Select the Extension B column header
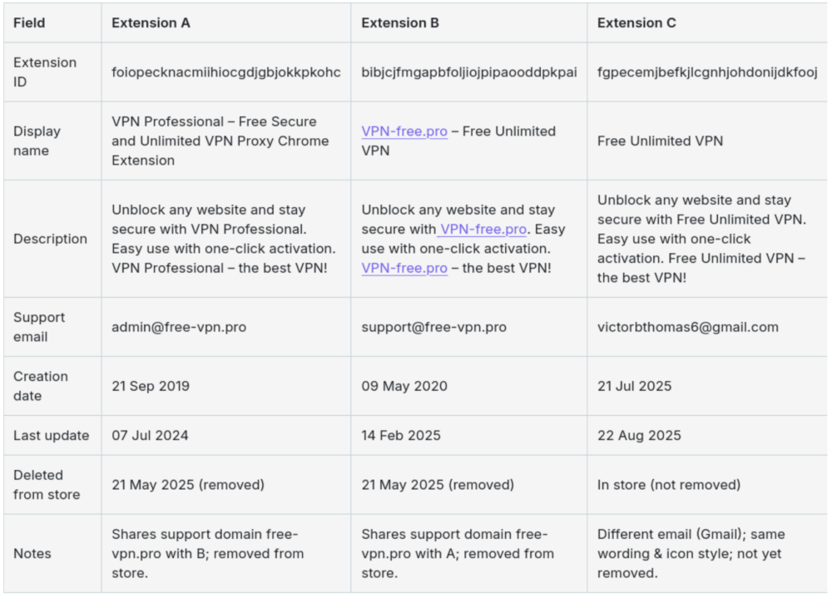Screen dimensions: 832x598 click(400, 23)
